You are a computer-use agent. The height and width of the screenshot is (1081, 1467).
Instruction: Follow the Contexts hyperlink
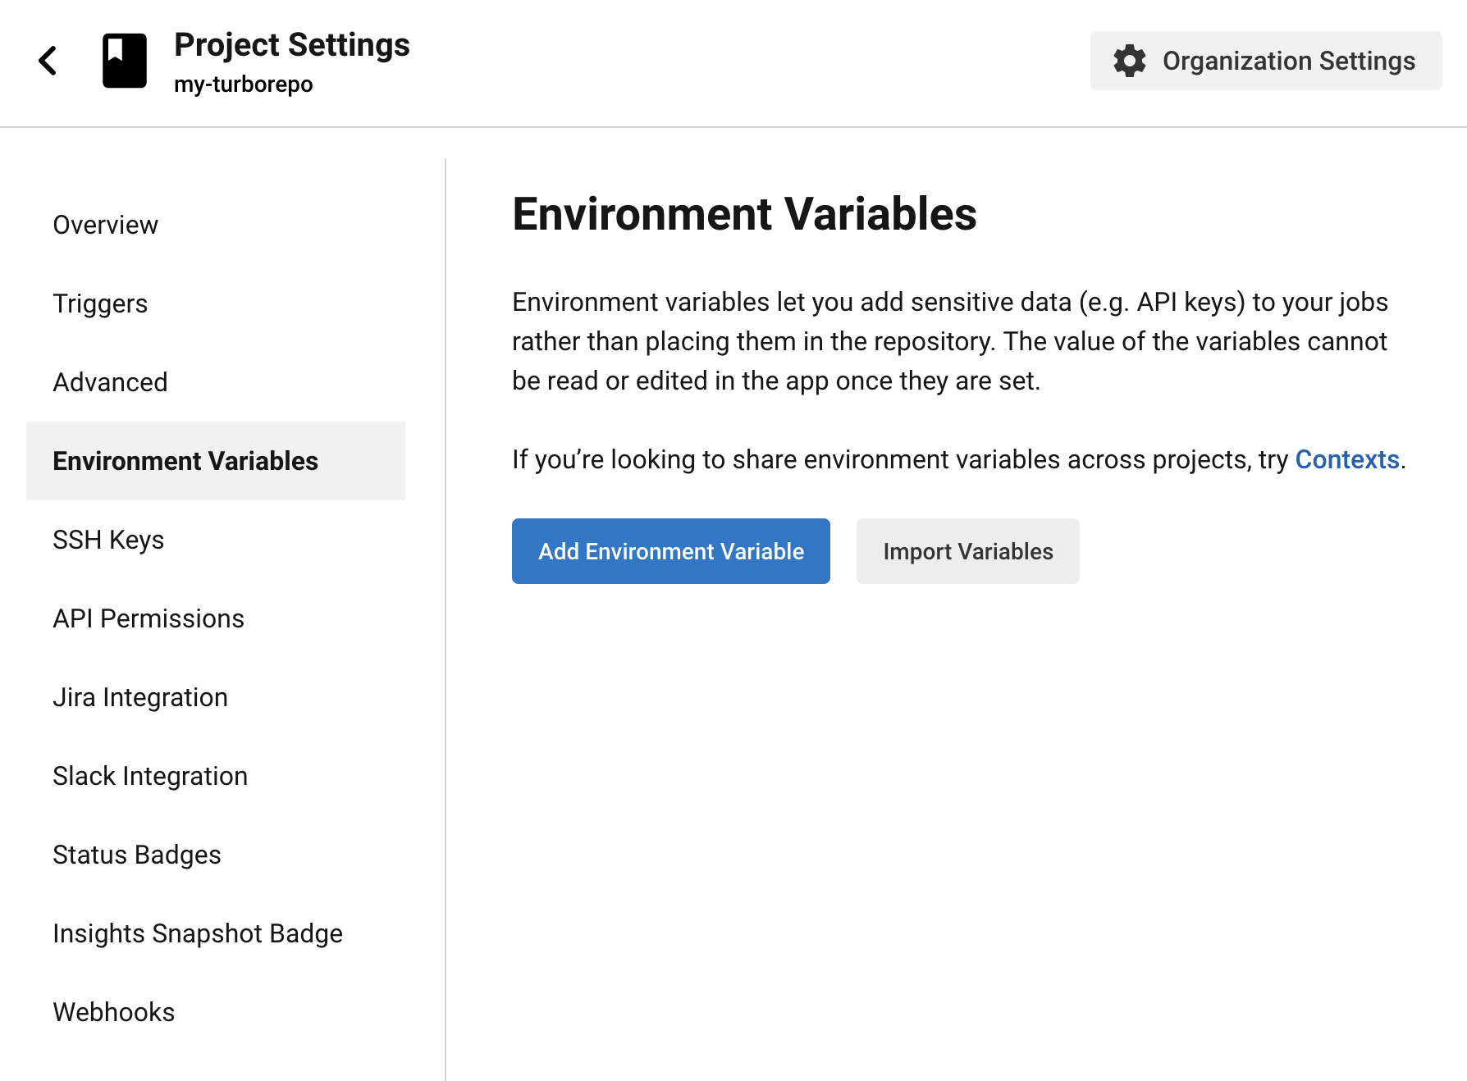[1346, 460]
